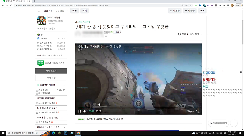This screenshot has height=136, width=244.
Task: Open the 쇼츠로 돈벌기 board
Action: point(45,122)
